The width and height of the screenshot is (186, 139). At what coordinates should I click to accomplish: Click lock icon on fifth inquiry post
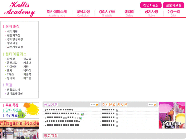click(117, 126)
